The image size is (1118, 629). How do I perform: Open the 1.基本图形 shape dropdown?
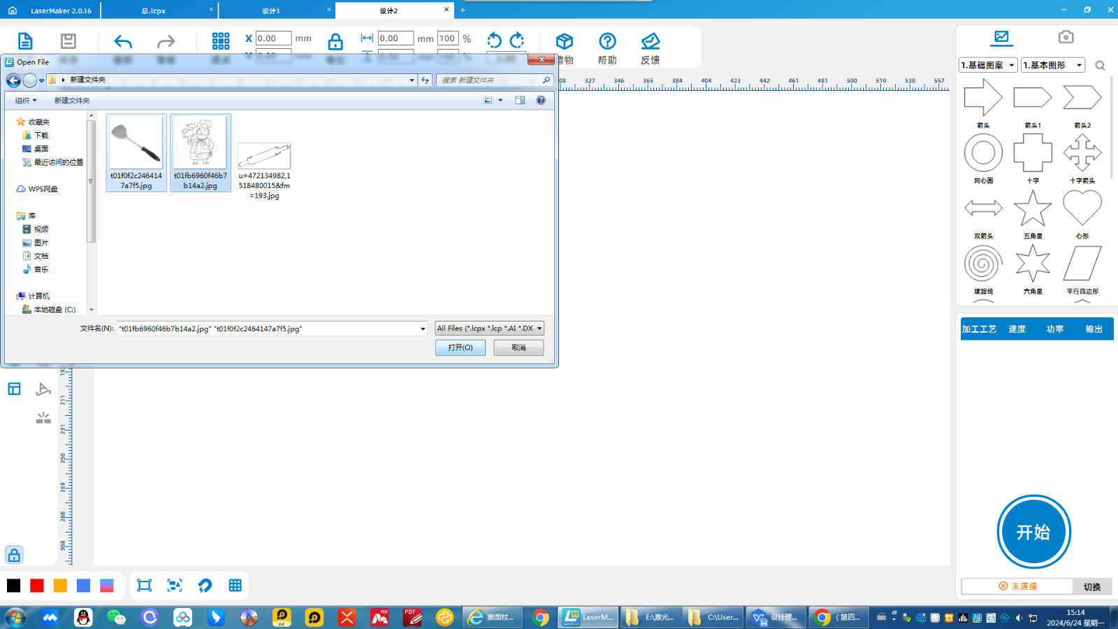click(1052, 65)
